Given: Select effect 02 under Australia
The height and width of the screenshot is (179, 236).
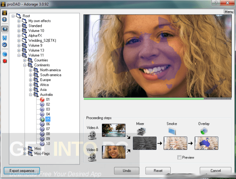Looking at the screenshot, I should point(48,104).
